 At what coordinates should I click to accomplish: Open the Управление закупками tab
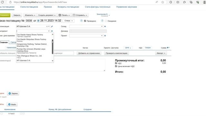[x=126, y=7]
